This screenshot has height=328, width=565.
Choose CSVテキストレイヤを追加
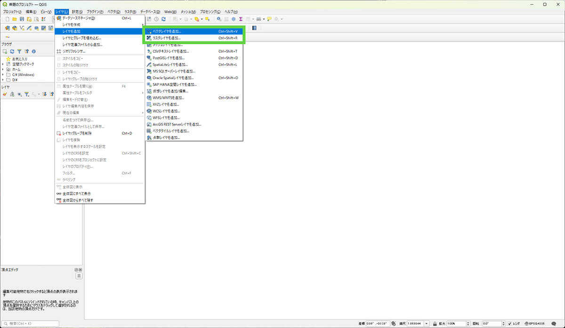pyautogui.click(x=193, y=51)
